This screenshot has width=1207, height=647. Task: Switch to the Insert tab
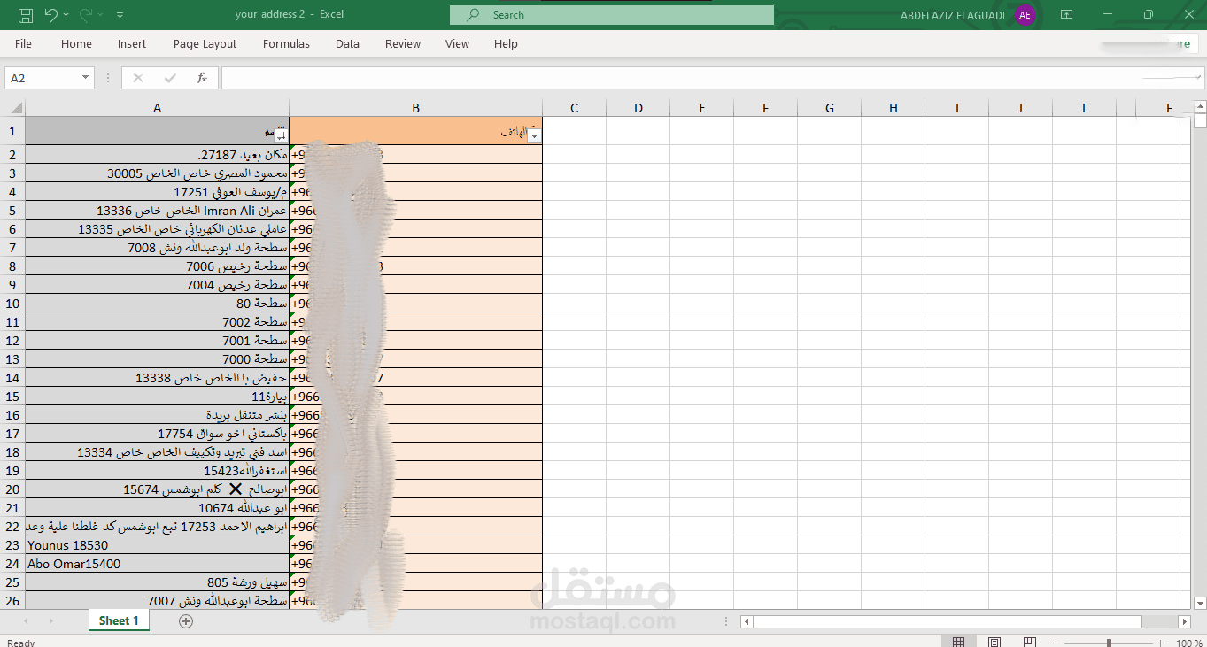pos(132,44)
